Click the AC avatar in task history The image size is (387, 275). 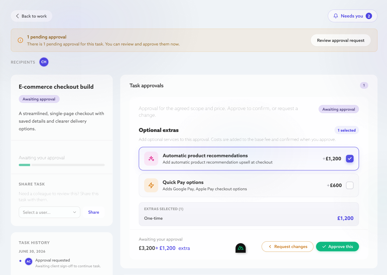point(29,262)
